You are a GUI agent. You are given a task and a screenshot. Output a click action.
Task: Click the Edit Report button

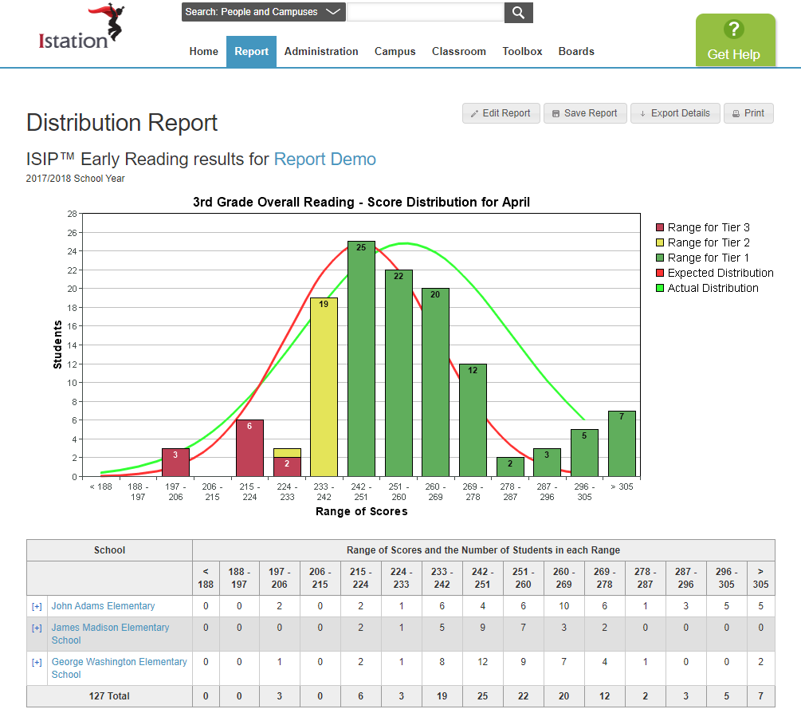click(501, 113)
